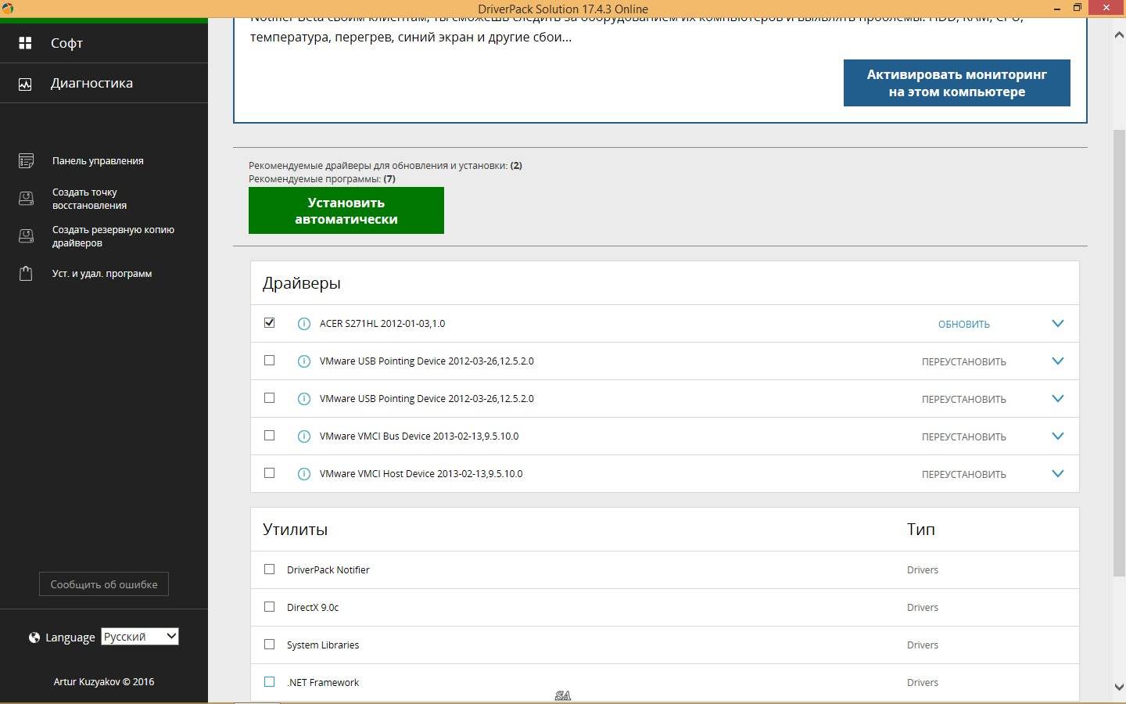Open Панель управления link
The image size is (1126, 704).
coord(98,161)
